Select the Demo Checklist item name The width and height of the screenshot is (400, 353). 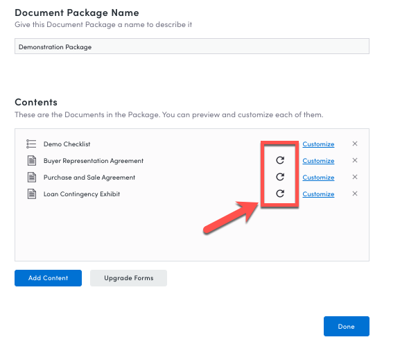(x=67, y=144)
